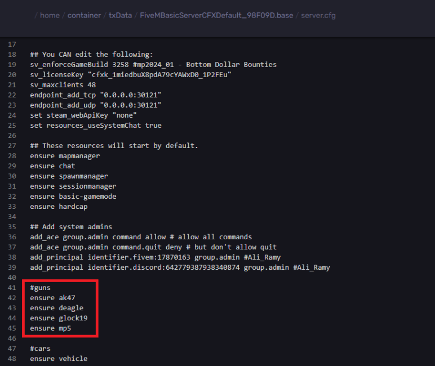This screenshot has width=435, height=366.
Task: Click line number 26 in the gutter
Action: [12, 136]
